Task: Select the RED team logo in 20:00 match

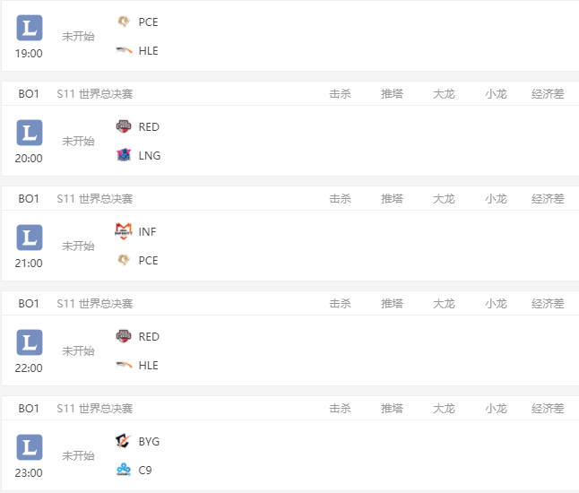Action: 124,126
